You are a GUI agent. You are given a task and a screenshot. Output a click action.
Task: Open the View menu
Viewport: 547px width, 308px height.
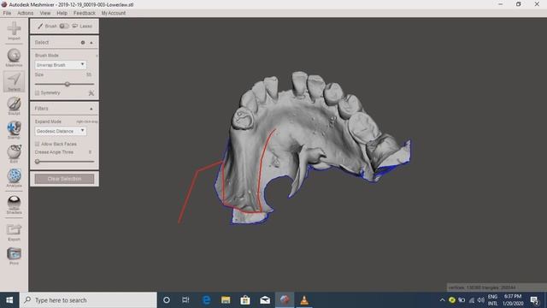coord(45,13)
